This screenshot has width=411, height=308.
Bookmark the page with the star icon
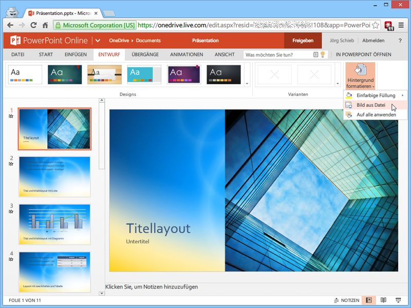pos(376,25)
